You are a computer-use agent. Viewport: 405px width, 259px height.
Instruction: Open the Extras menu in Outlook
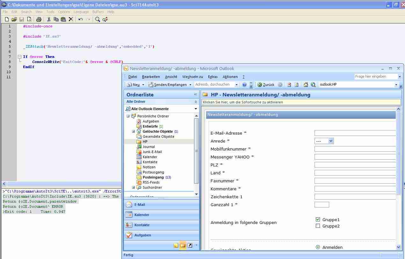[x=213, y=77]
